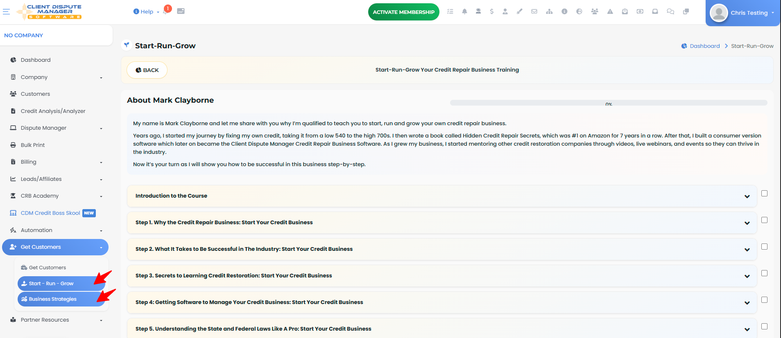Image resolution: width=781 pixels, height=338 pixels.
Task: Expand the Company sidebar menu
Action: (x=56, y=77)
